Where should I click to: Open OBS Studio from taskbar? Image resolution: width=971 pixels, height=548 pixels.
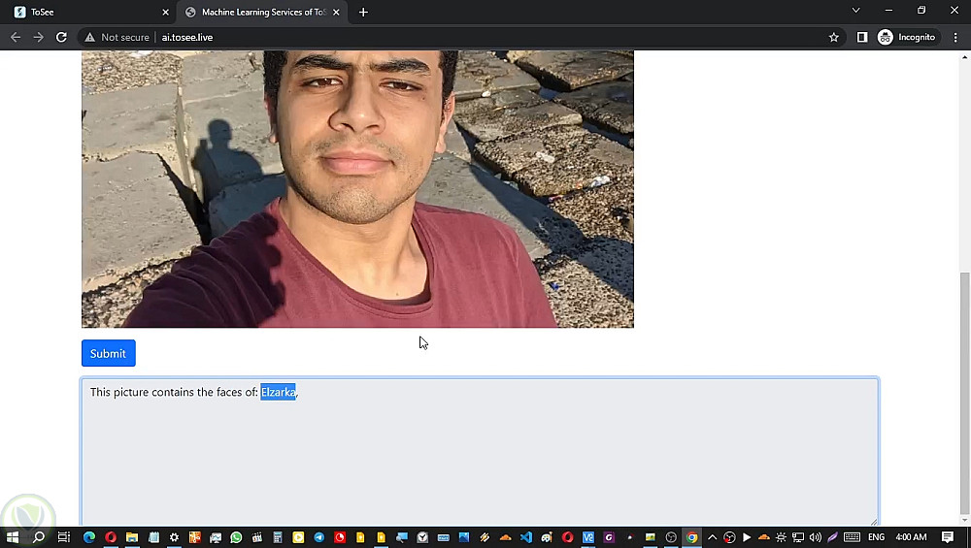tap(671, 537)
